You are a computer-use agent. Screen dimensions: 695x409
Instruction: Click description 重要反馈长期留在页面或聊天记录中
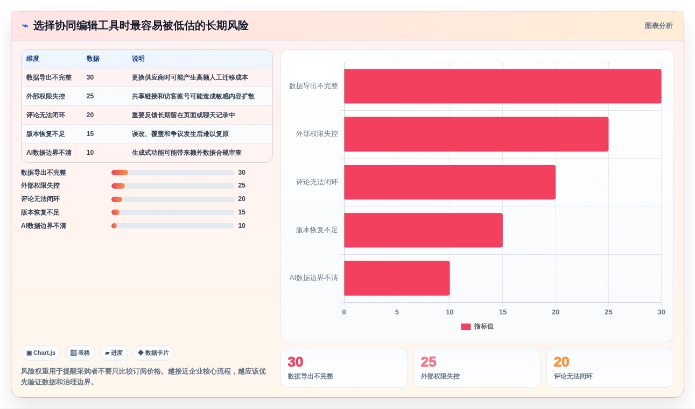click(x=184, y=115)
